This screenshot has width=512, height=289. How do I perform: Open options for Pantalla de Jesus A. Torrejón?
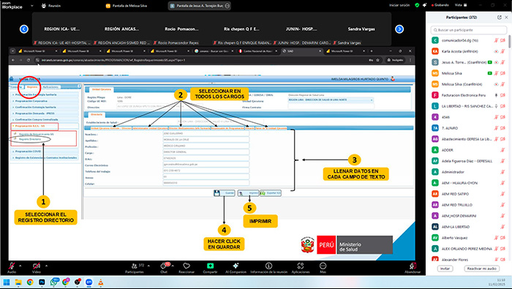227,6
